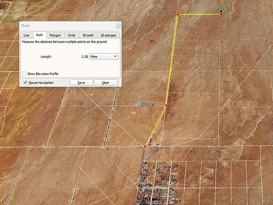Image resolution: width=273 pixels, height=205 pixels.
Task: Click the red path vertex near MDARS
Action: pyautogui.click(x=166, y=105)
